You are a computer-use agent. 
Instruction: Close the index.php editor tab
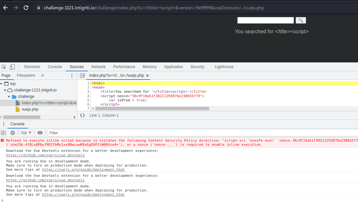(x=148, y=76)
